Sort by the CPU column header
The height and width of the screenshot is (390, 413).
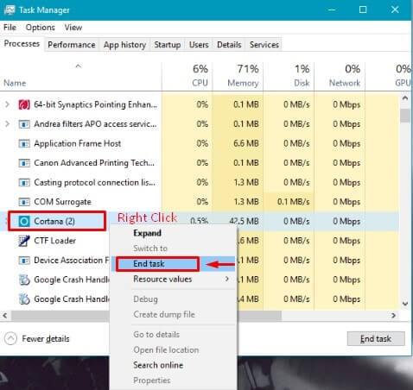187,76
